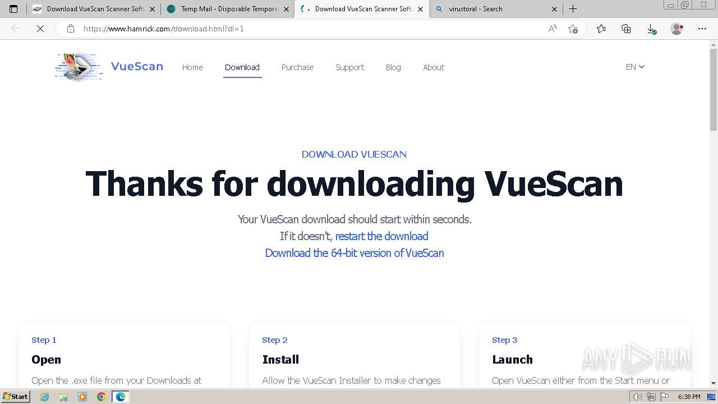Open the tab actions menu icon
Viewport: 718px width, 404px height.
(x=13, y=9)
